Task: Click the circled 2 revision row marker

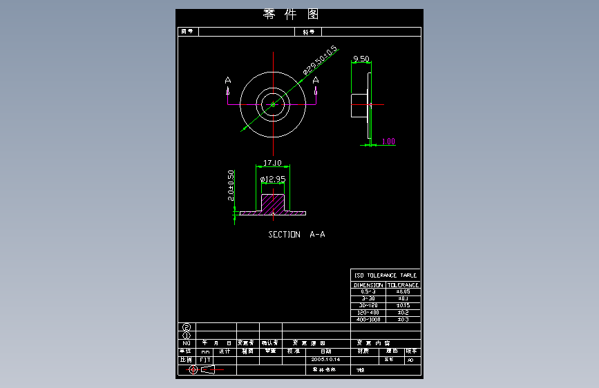Action: [x=187, y=327]
